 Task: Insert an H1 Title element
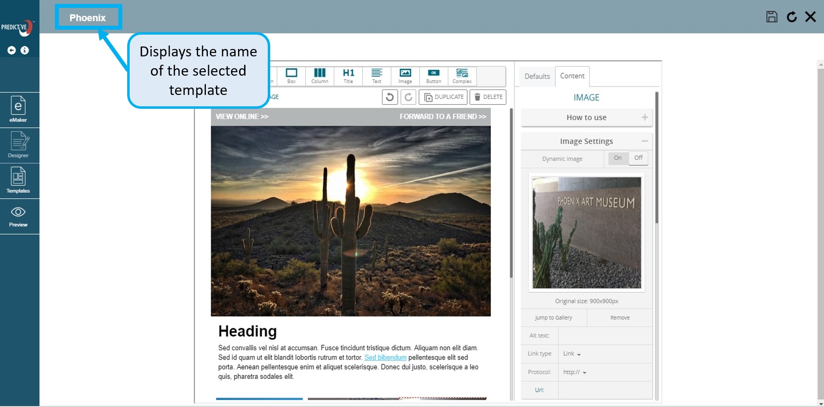coord(348,76)
